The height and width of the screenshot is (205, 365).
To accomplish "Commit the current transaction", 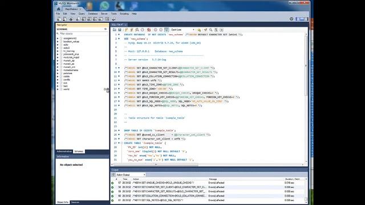I will click(x=156, y=30).
